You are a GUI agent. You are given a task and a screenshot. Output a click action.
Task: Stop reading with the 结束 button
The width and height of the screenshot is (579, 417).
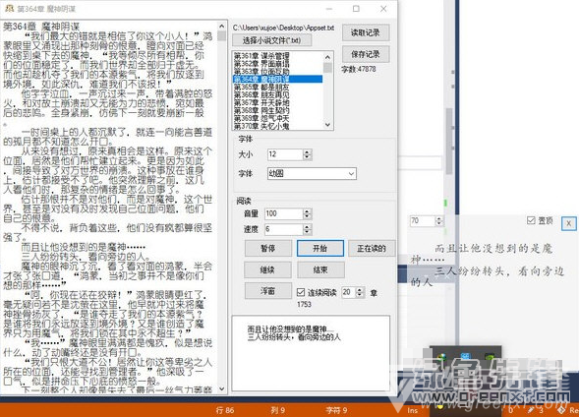coord(320,269)
